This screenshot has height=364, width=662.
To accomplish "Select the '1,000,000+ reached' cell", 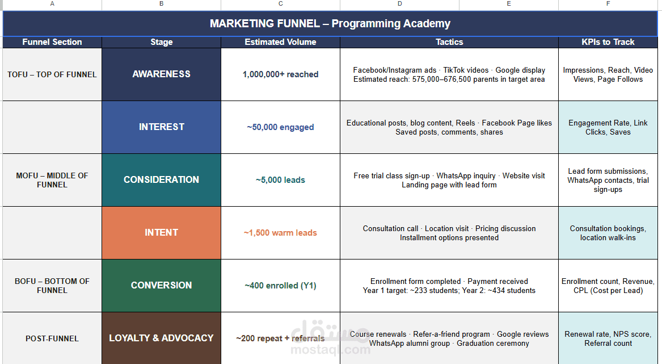I will point(280,74).
